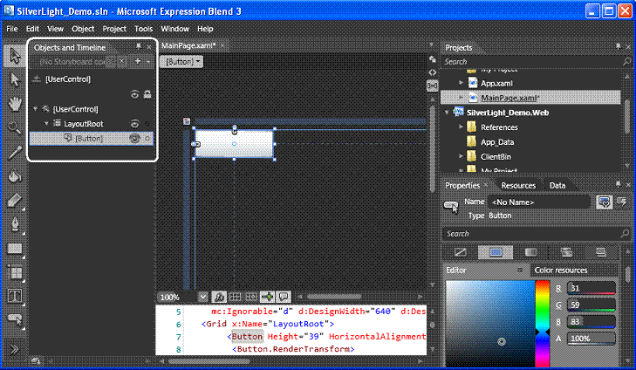Switch to the MainPage.xaml document tab
636x370 pixels.
pos(188,45)
